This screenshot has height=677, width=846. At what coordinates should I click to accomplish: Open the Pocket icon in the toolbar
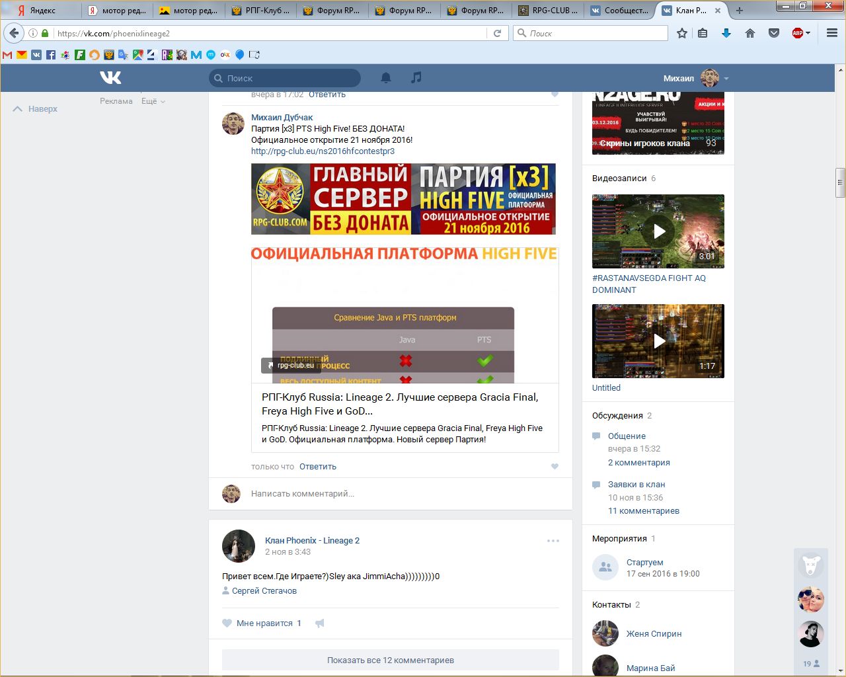(x=774, y=33)
